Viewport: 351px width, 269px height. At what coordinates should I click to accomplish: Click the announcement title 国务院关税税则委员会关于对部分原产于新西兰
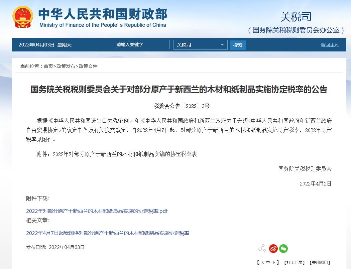pyautogui.click(x=179, y=89)
